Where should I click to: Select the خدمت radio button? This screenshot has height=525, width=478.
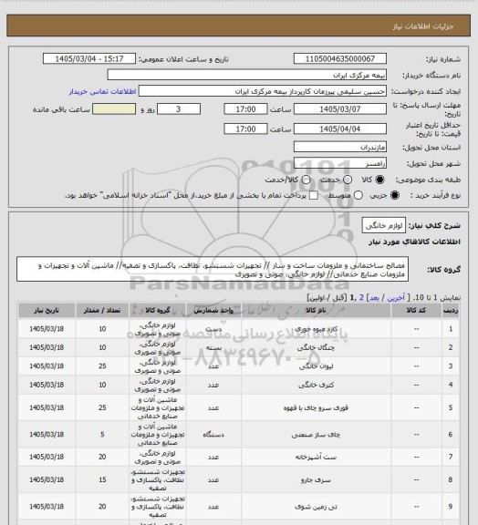[x=348, y=180]
